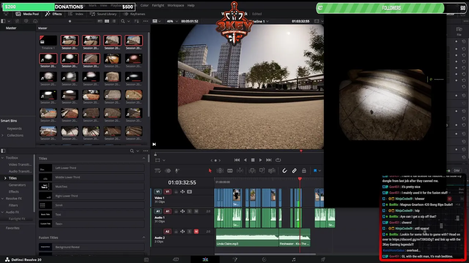The width and height of the screenshot is (469, 263).
Task: Adjust the media pool thumbnail size slider
Action: tap(70, 21)
